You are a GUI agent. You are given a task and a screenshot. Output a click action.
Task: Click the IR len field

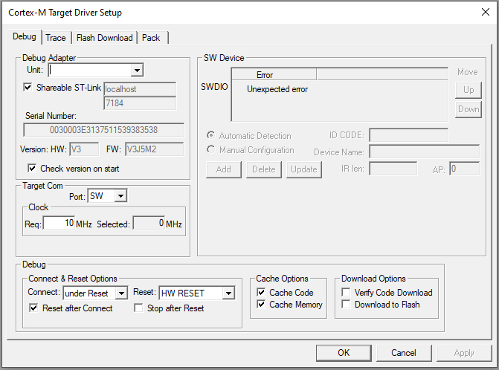pyautogui.click(x=393, y=169)
